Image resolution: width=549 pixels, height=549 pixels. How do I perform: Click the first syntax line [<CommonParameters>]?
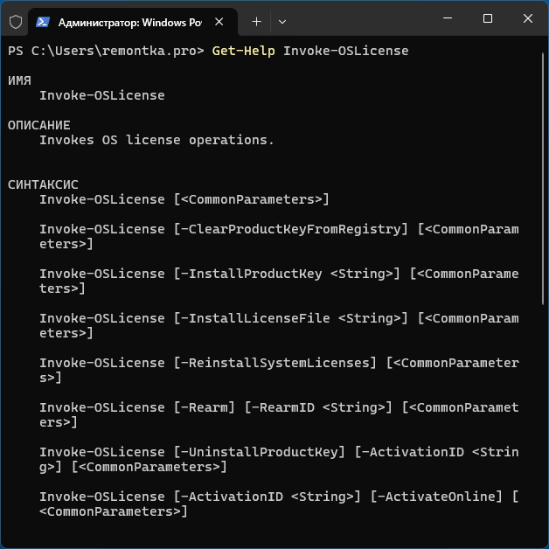pos(252,199)
